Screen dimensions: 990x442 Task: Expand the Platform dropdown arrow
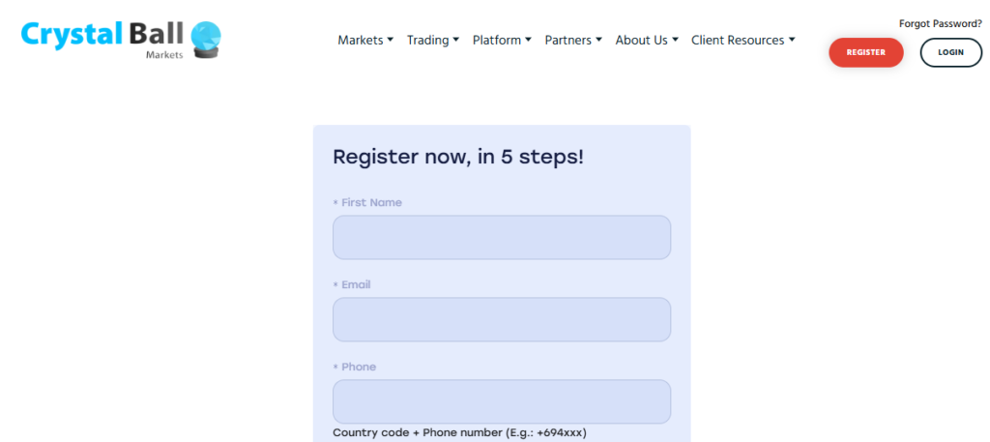coord(529,40)
